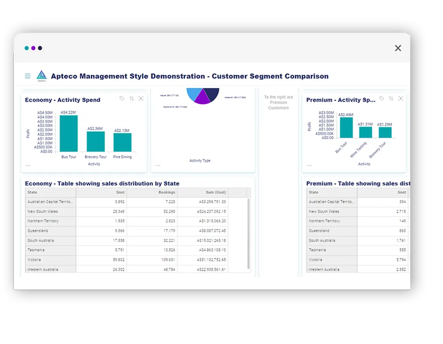Screen dimensions: 443x344
Task: Select Queensland row in Economy table
Action: click(x=127, y=231)
